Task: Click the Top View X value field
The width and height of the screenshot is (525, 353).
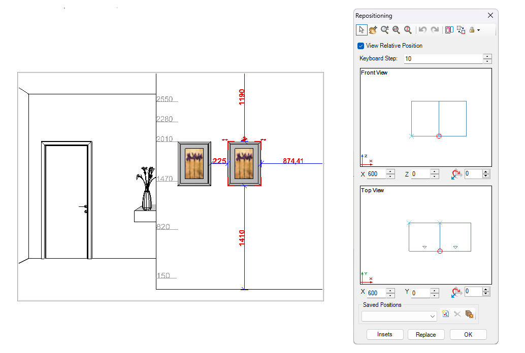Action: [376, 293]
